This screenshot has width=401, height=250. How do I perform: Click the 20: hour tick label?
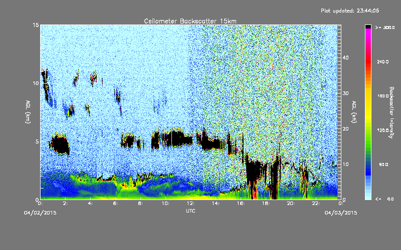291,203
